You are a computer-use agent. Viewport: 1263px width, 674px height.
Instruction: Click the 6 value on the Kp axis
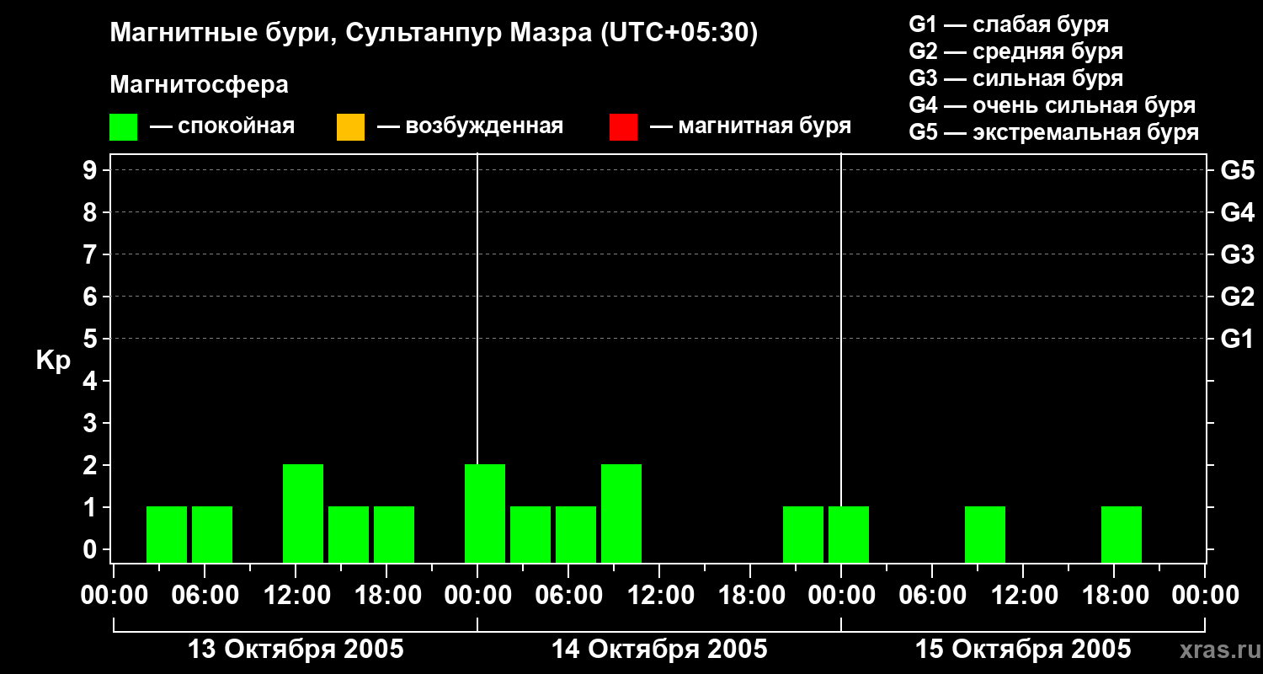92,297
